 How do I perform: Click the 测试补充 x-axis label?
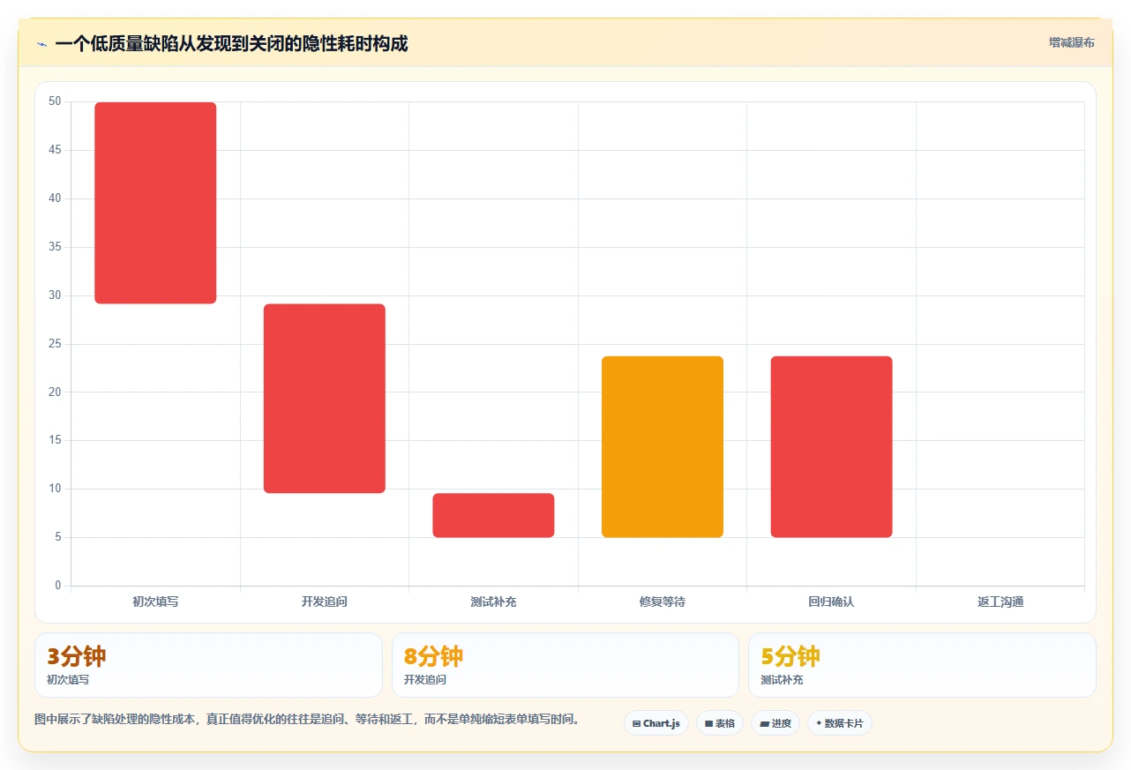(493, 602)
